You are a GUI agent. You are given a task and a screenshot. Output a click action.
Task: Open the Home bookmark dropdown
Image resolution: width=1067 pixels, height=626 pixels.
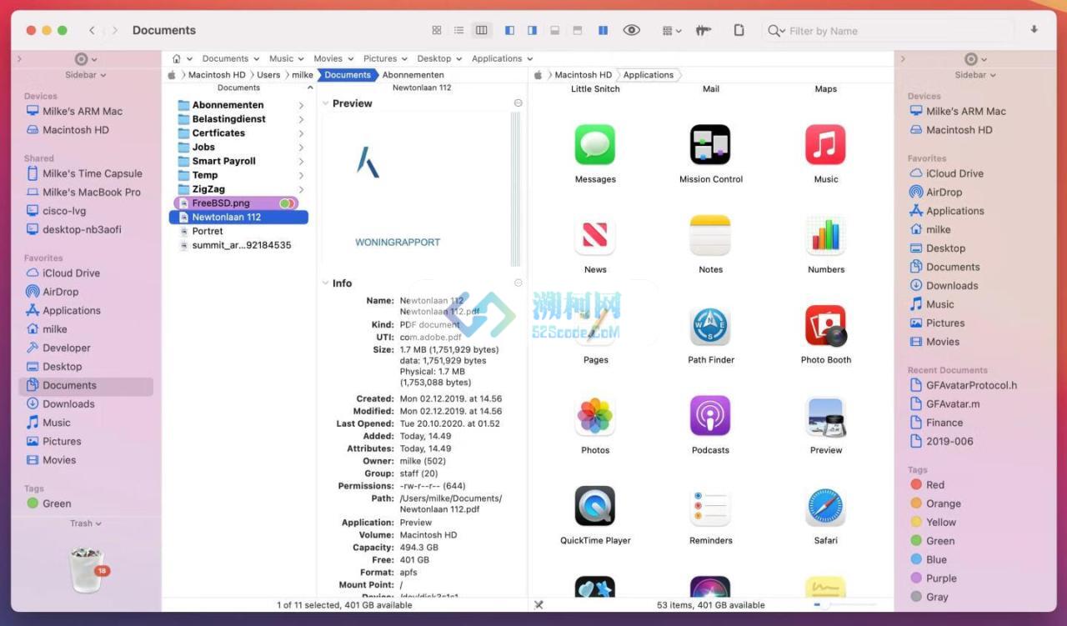pyautogui.click(x=182, y=58)
